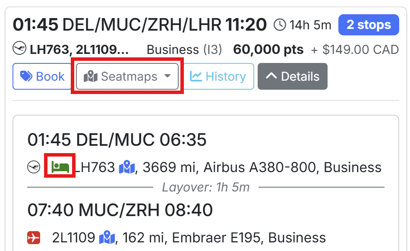Click the 60,000 pts price
Image resolution: width=410 pixels, height=251 pixels.
[268, 50]
